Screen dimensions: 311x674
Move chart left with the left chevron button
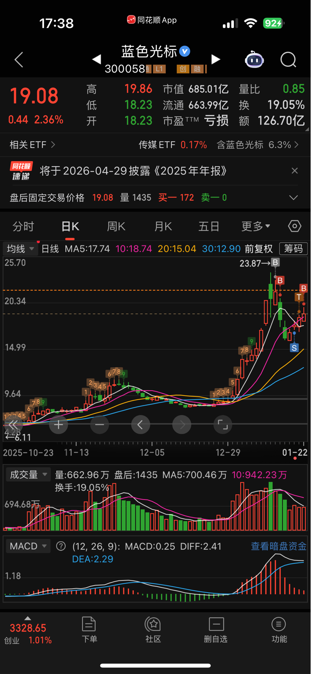tap(141, 425)
